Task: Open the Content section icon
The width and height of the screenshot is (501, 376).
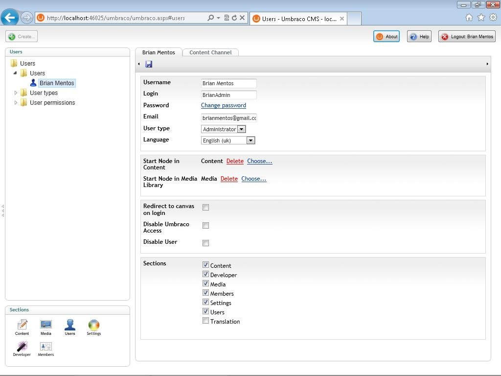Action: coord(22,327)
